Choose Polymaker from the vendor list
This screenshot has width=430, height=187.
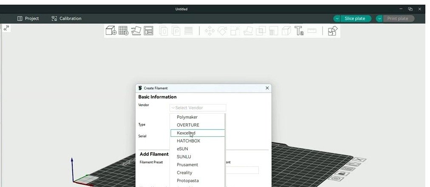pos(198,117)
